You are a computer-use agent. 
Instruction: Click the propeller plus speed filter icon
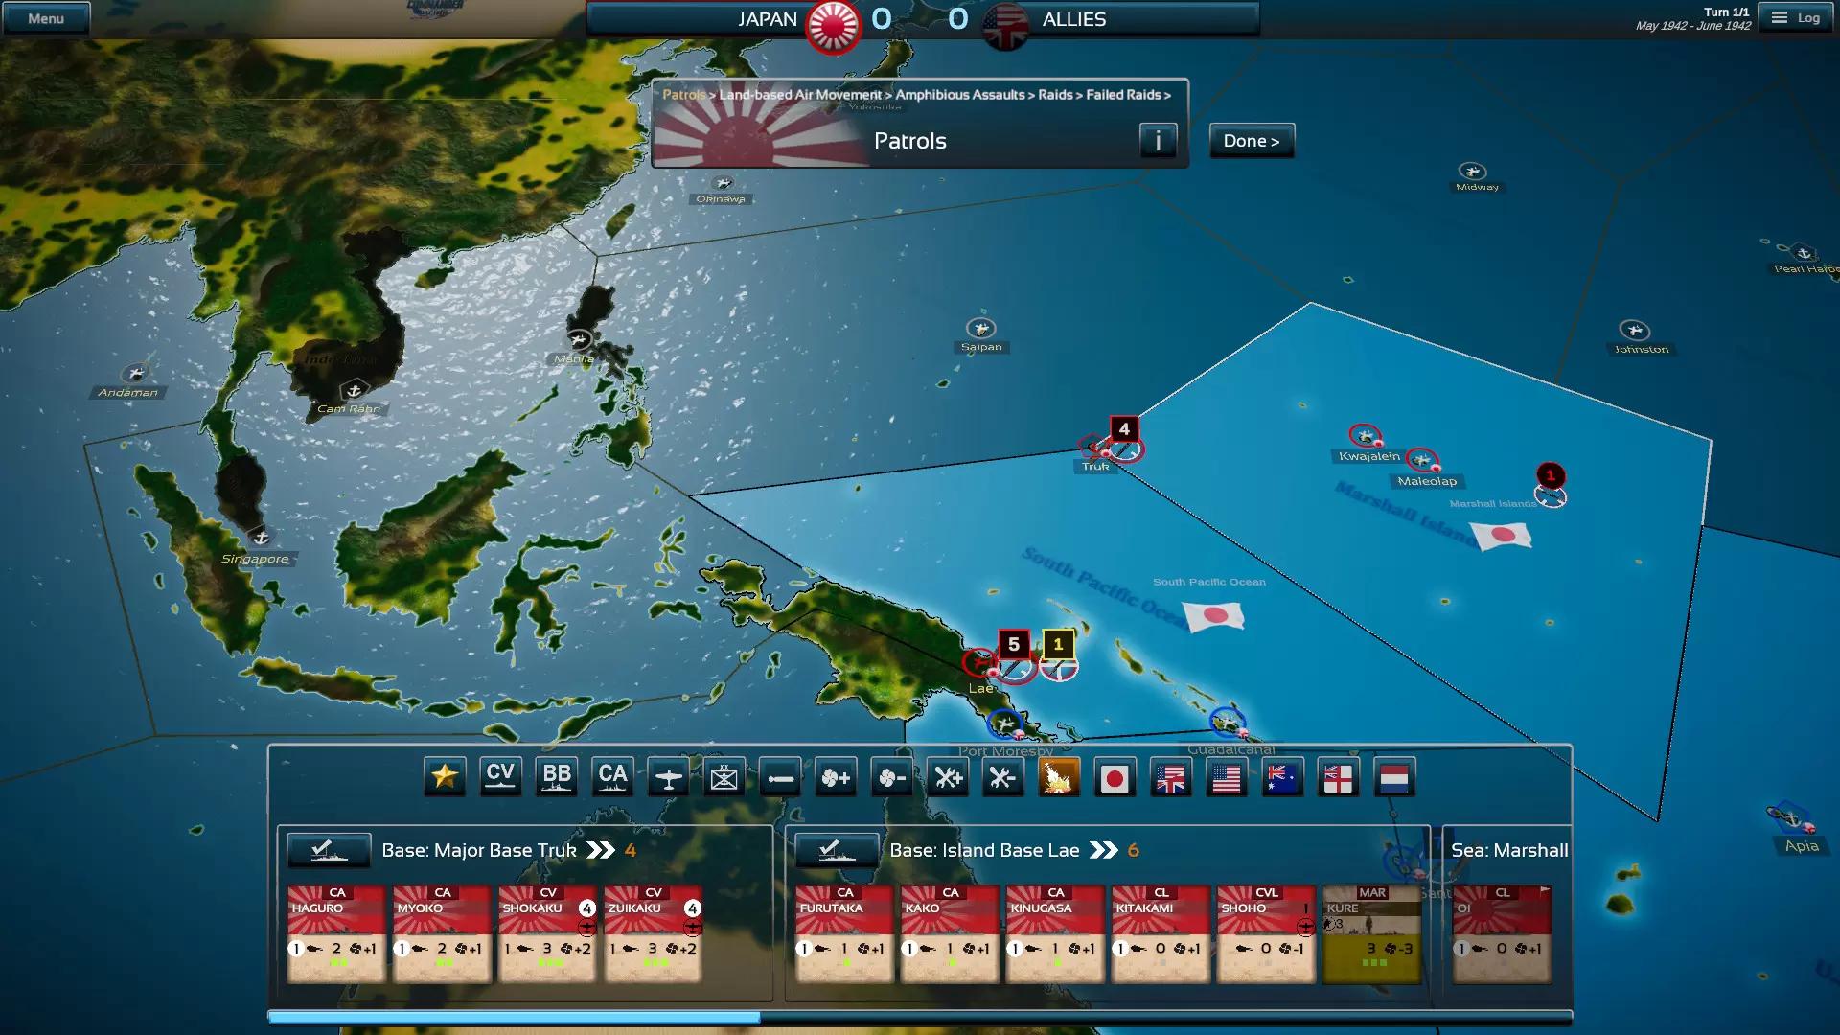[x=836, y=777]
